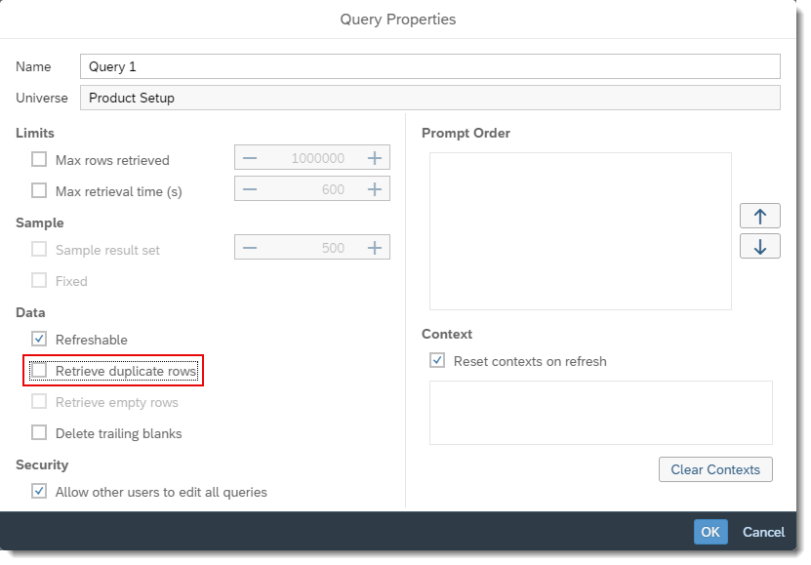
Task: Increase Sample result set value with plus
Action: 374,248
